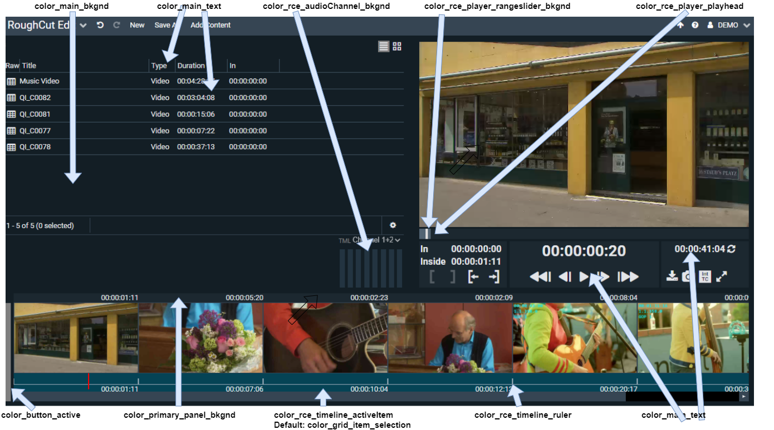Click the go-to-in-point bracket icon
The image size is (774, 430).
pos(473,276)
